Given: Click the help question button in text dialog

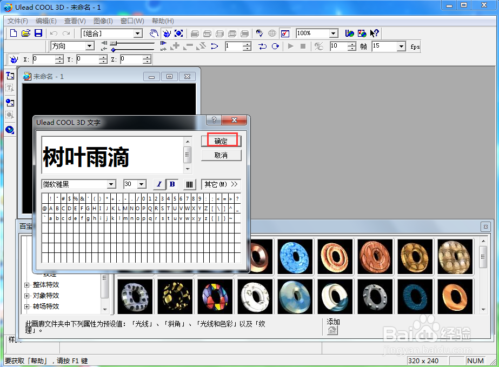Looking at the screenshot, I should click(x=214, y=120).
